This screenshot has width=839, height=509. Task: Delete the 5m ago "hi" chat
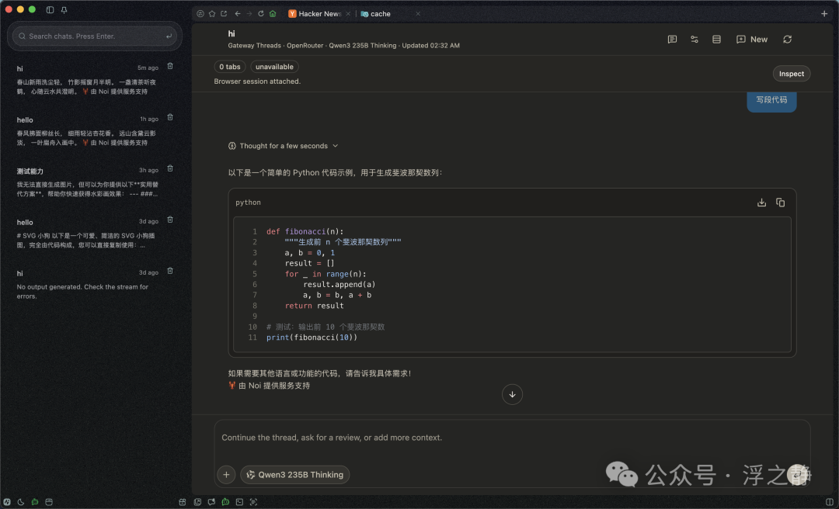(170, 66)
